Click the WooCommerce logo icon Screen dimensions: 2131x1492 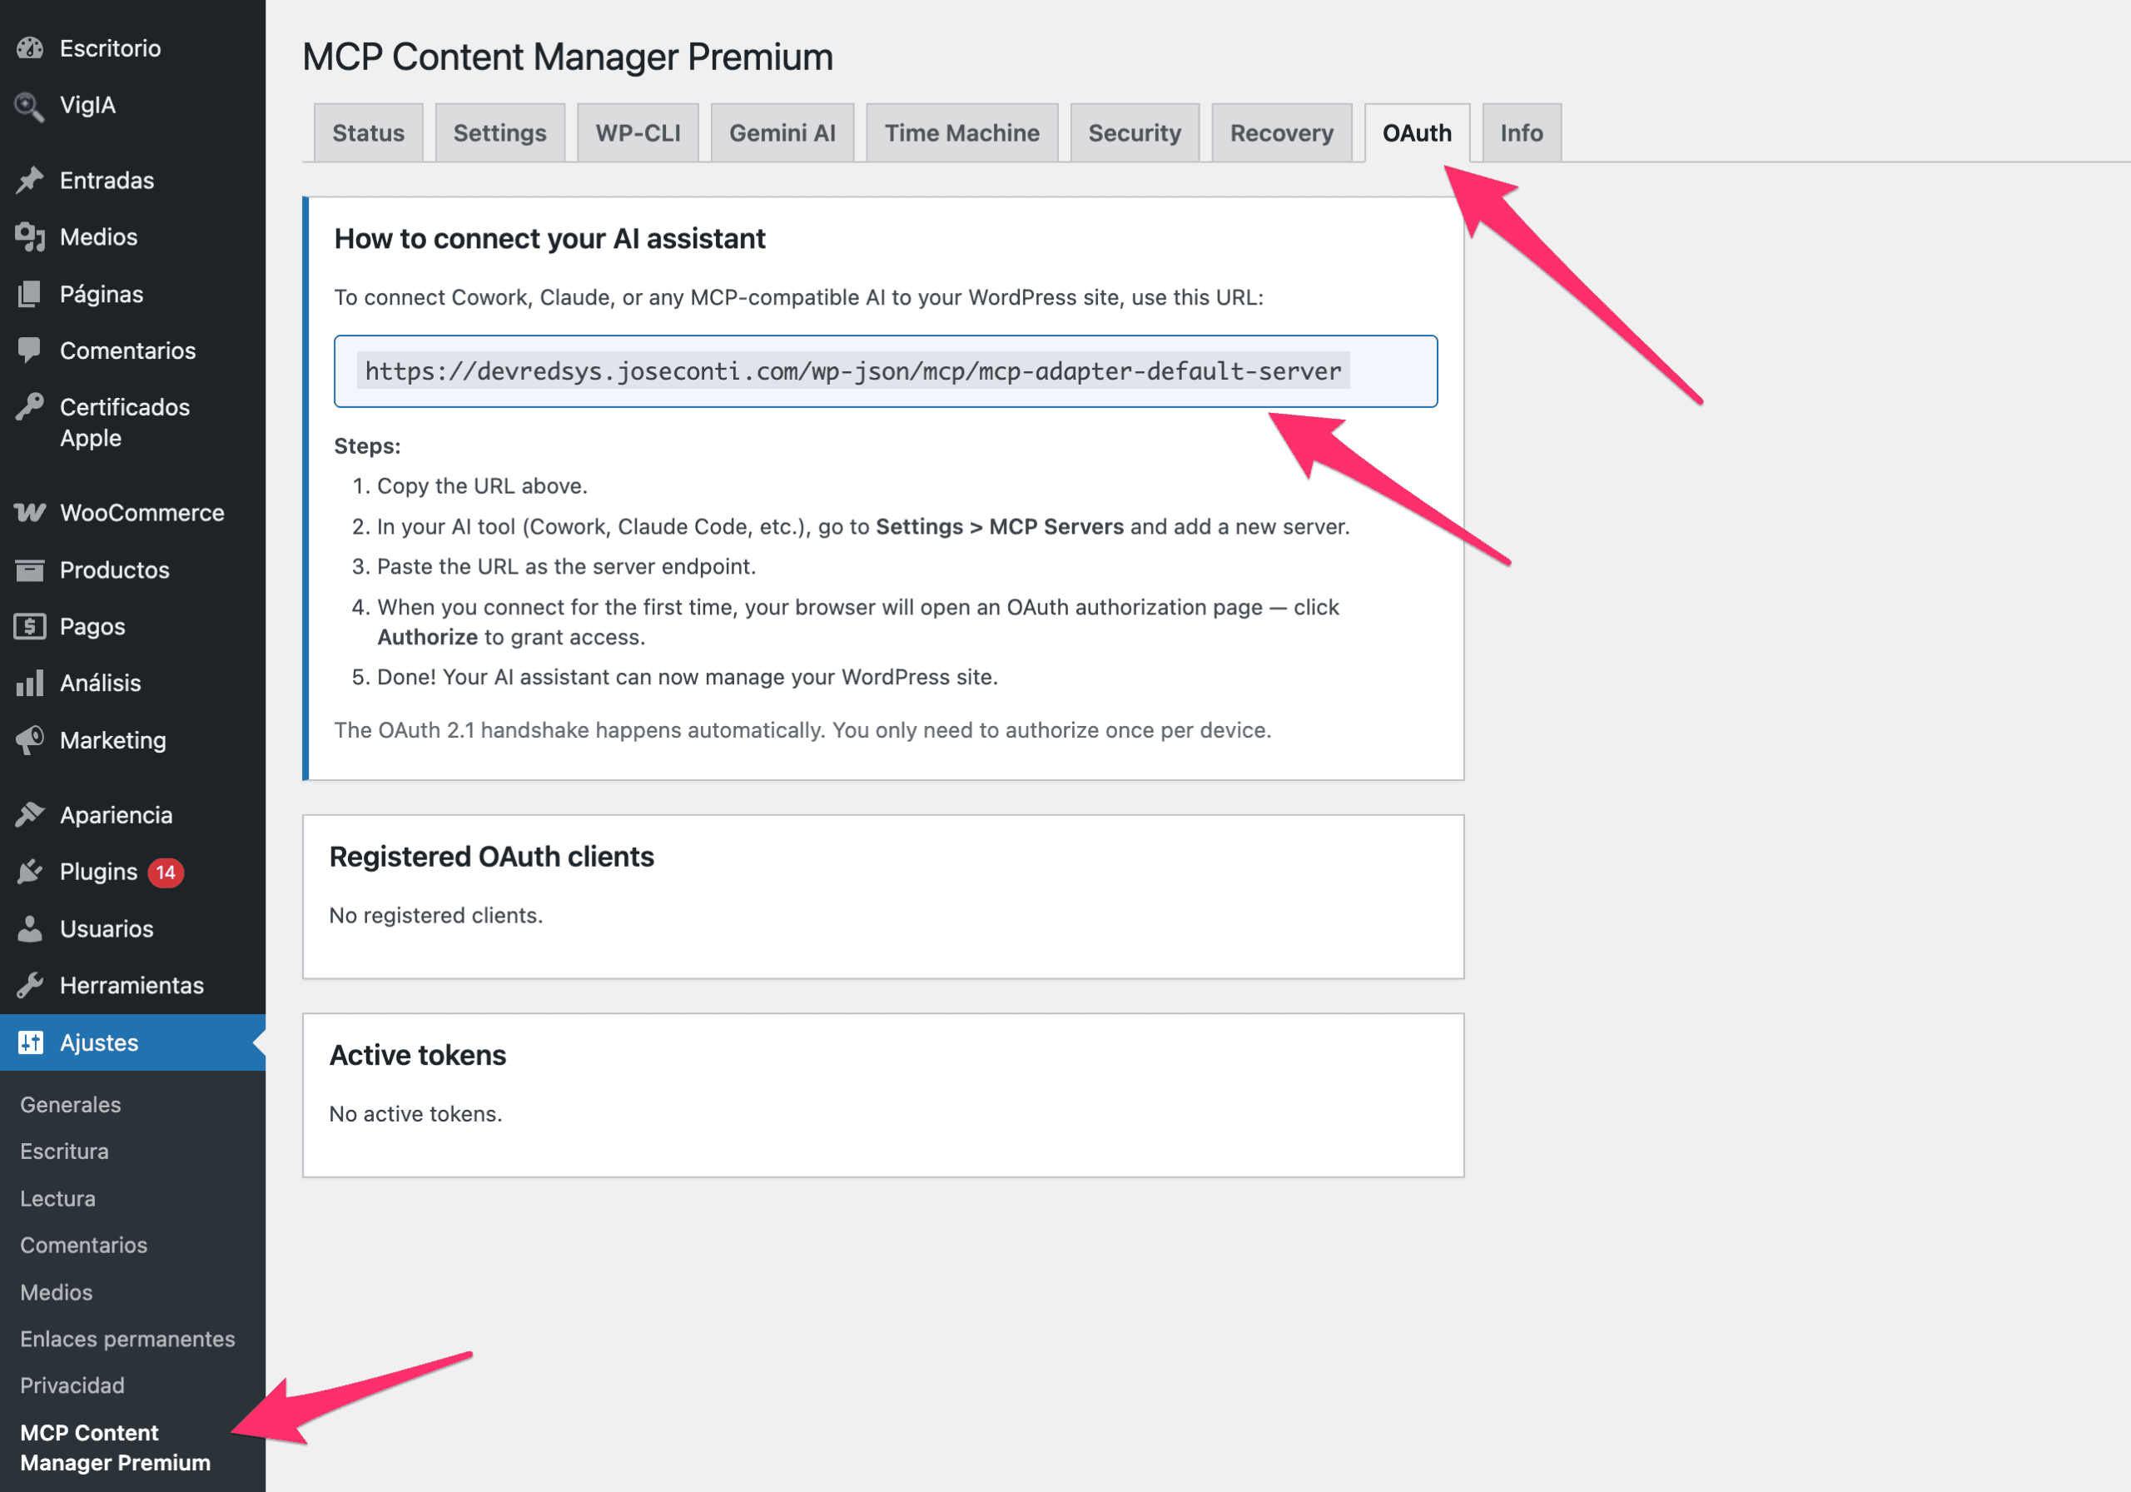(x=31, y=511)
